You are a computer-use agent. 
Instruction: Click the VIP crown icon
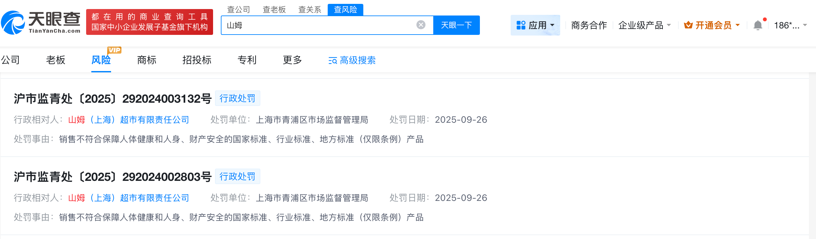[688, 25]
